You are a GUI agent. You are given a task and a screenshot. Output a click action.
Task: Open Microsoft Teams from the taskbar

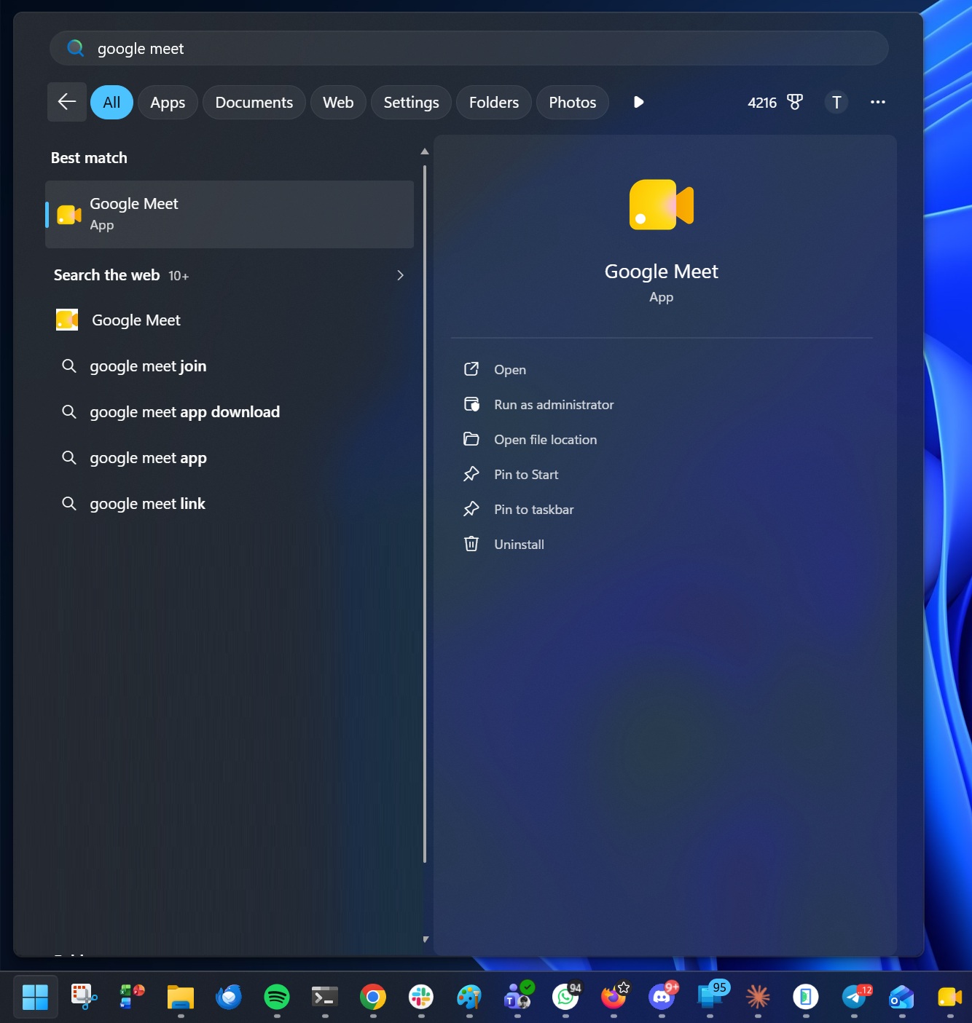click(517, 997)
